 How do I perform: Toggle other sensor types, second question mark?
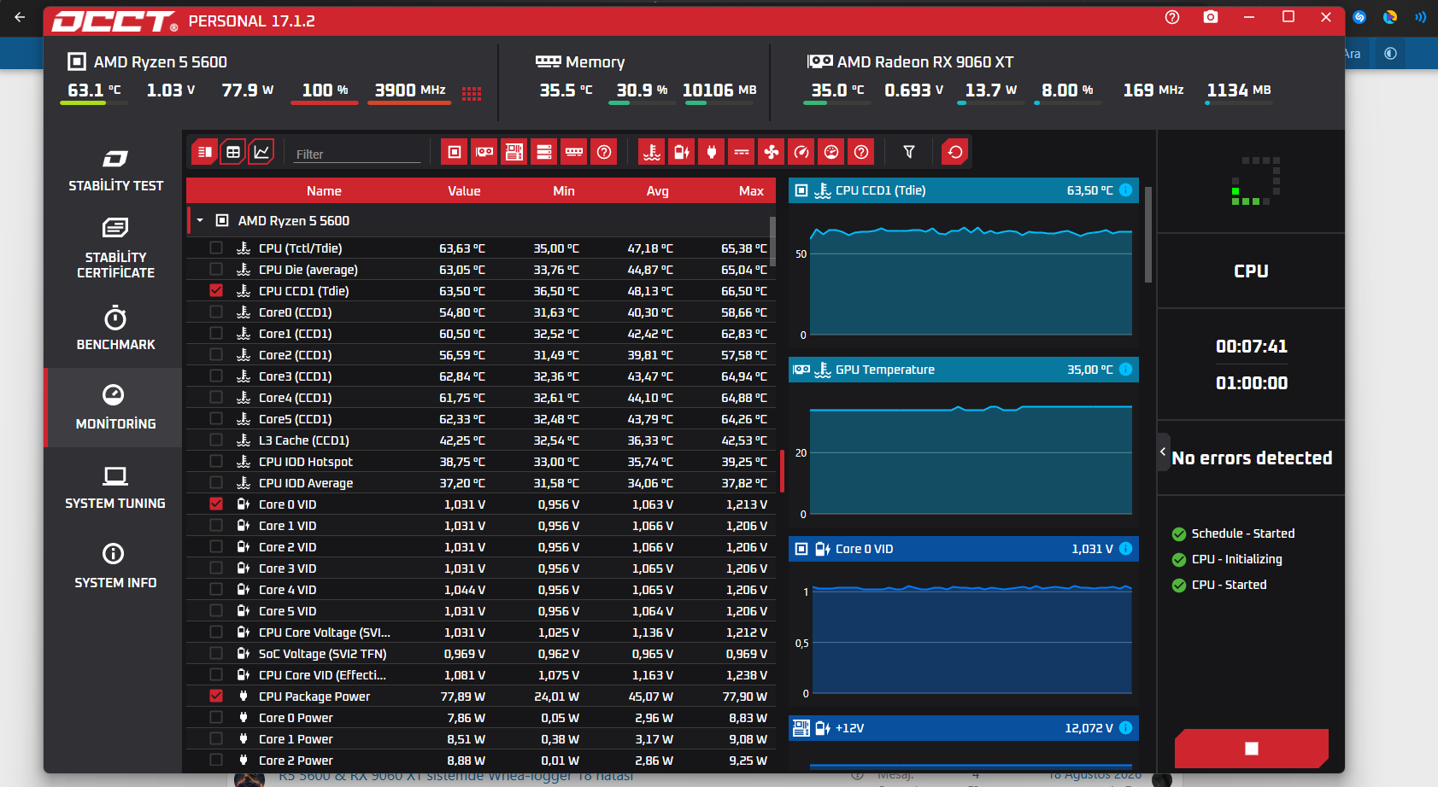[861, 152]
